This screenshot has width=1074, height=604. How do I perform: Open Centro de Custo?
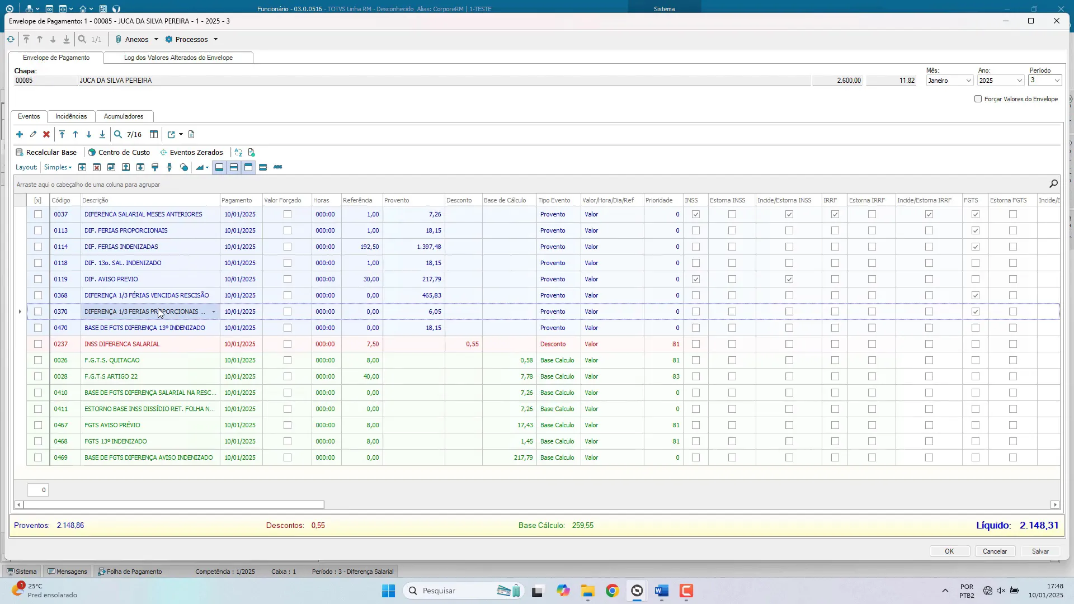[x=119, y=153]
